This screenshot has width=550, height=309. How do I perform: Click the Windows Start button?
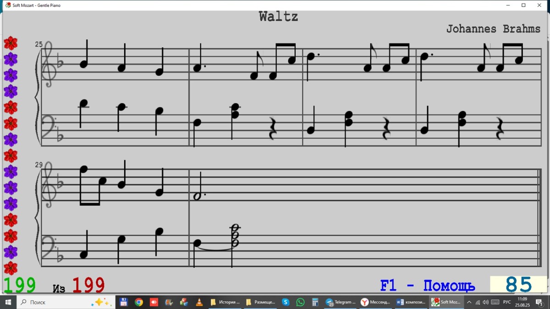pos(8,302)
